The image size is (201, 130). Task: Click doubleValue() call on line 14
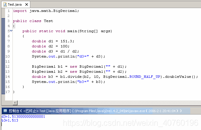coord(180,77)
